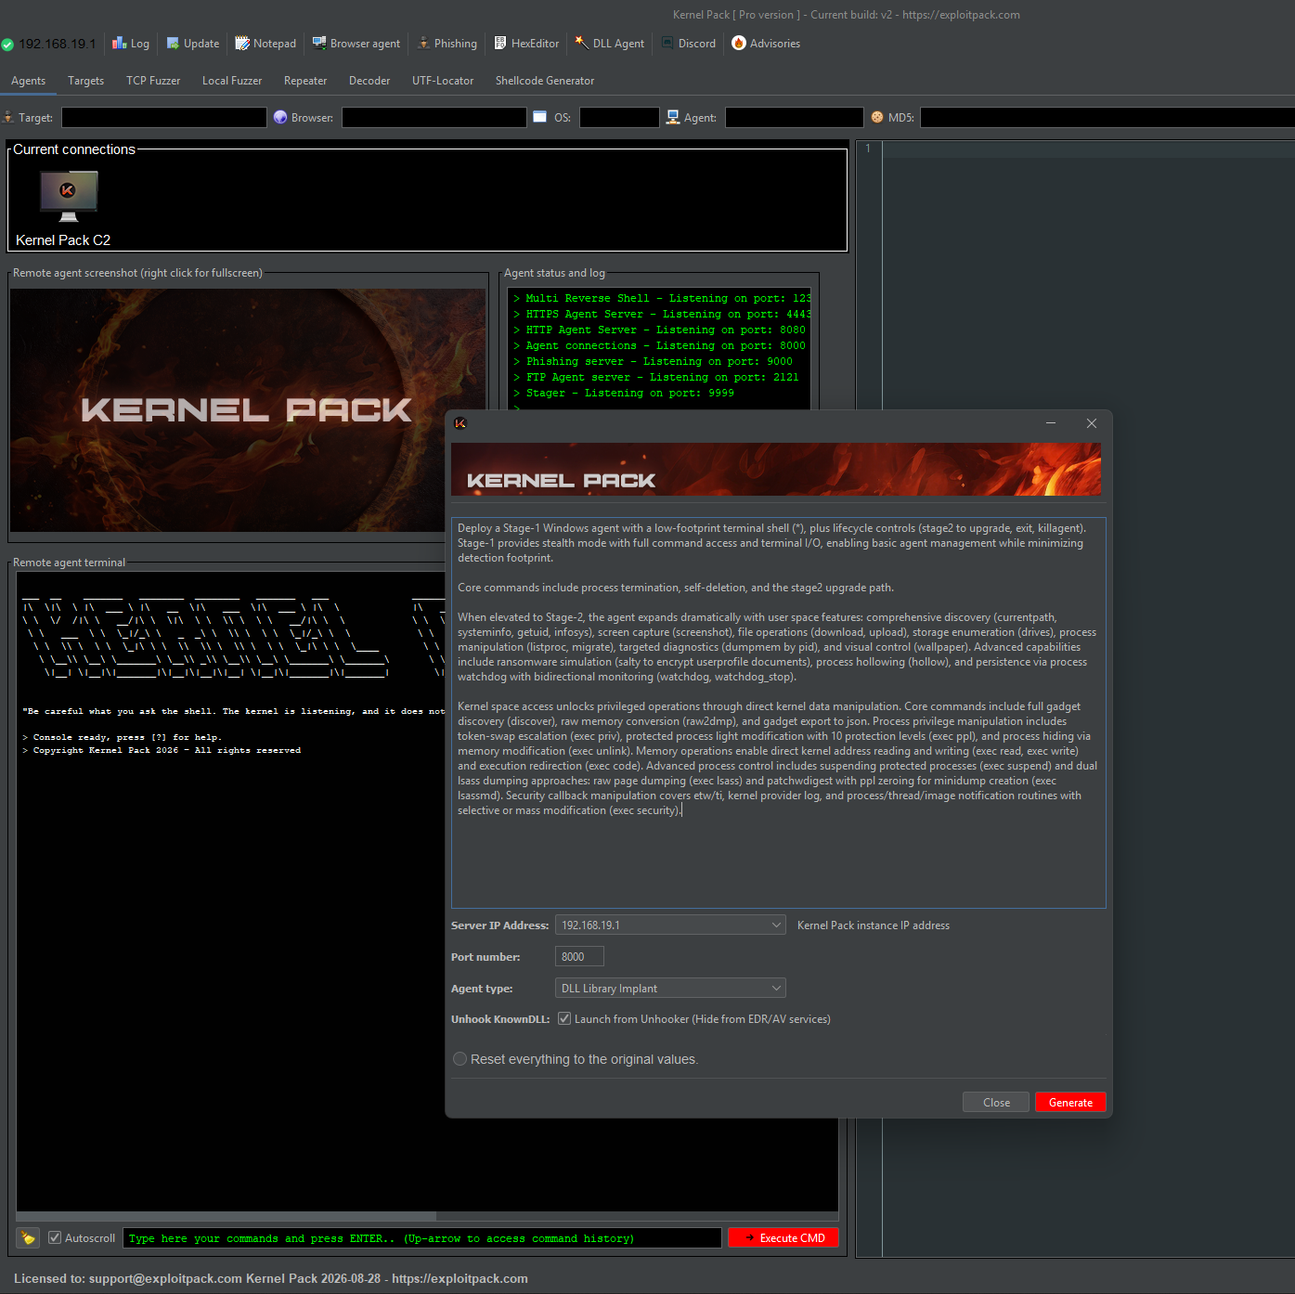Click the "Phishing server" log line
Viewport: 1295px width, 1294px height.
(x=653, y=361)
